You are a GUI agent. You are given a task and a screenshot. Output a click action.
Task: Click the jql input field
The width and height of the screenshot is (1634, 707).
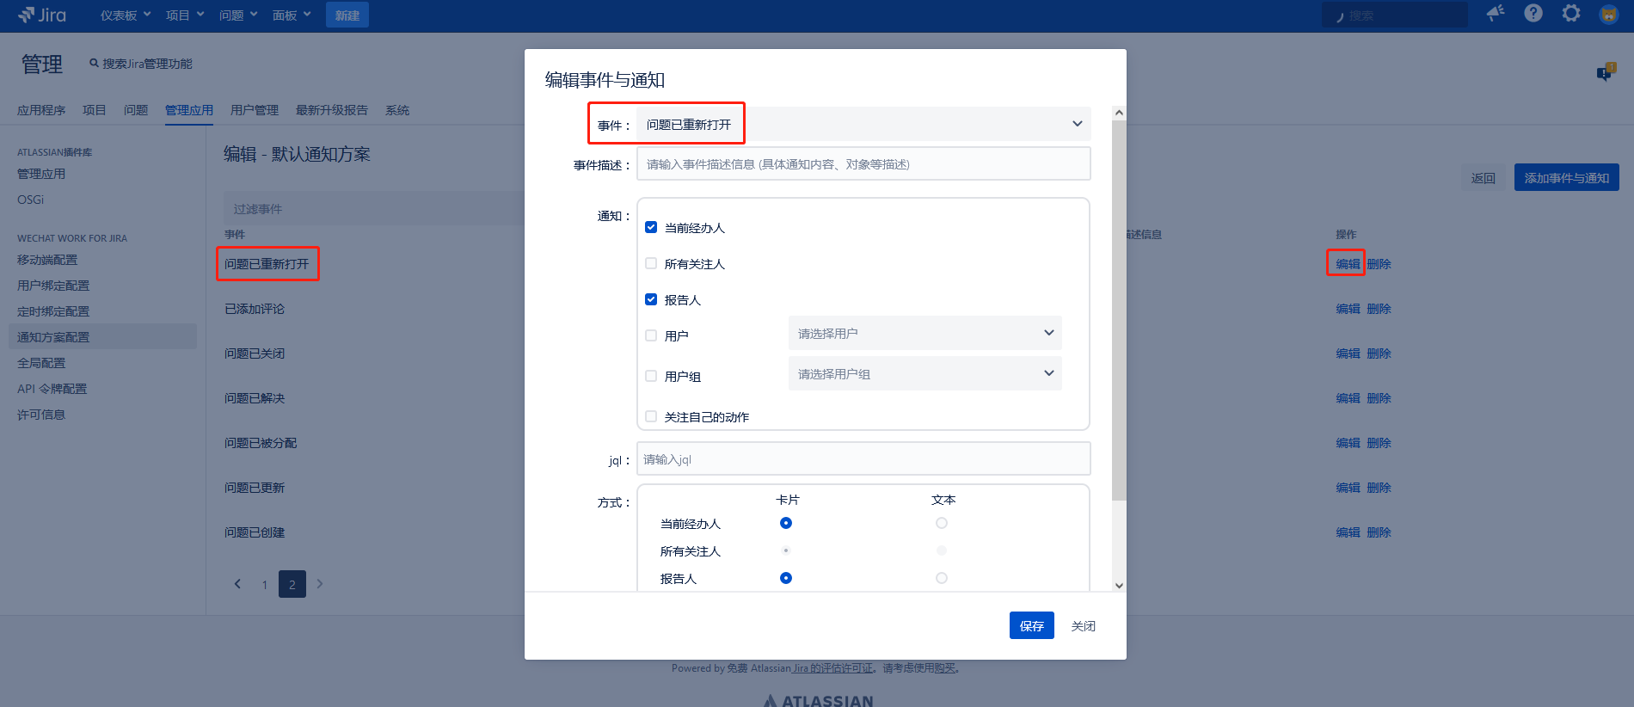point(863,458)
